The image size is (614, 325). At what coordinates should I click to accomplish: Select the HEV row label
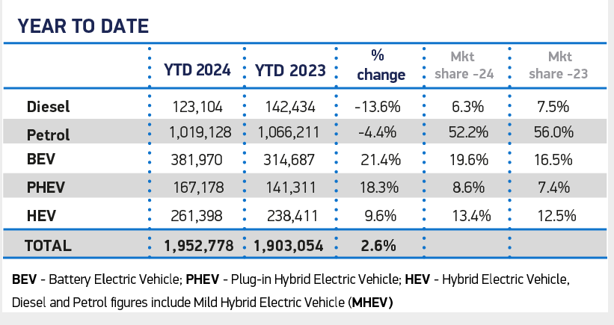[41, 216]
